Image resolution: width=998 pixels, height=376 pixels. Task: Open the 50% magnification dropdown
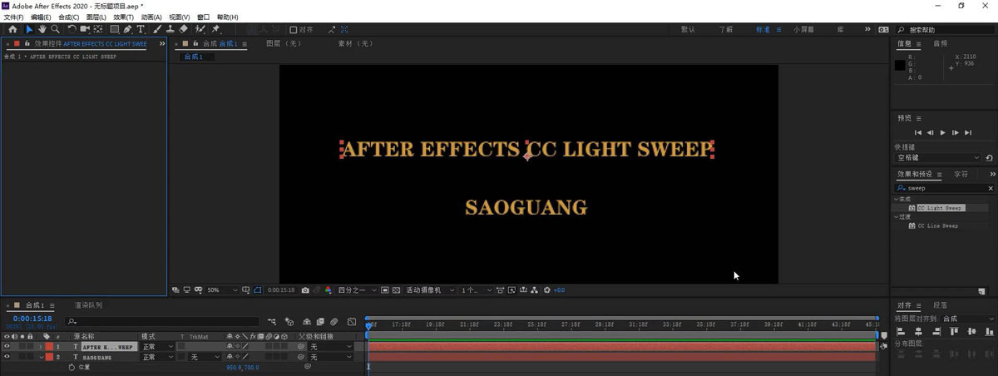tap(222, 290)
